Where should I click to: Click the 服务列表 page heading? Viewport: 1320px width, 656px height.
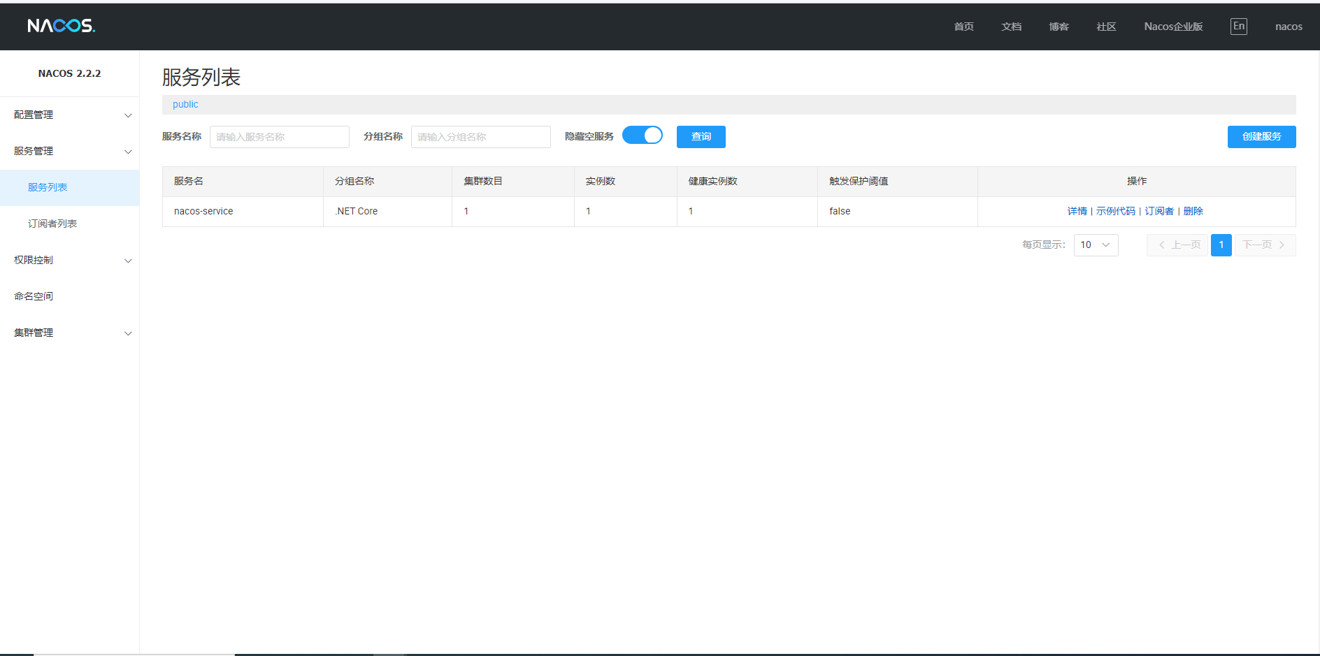tap(201, 77)
